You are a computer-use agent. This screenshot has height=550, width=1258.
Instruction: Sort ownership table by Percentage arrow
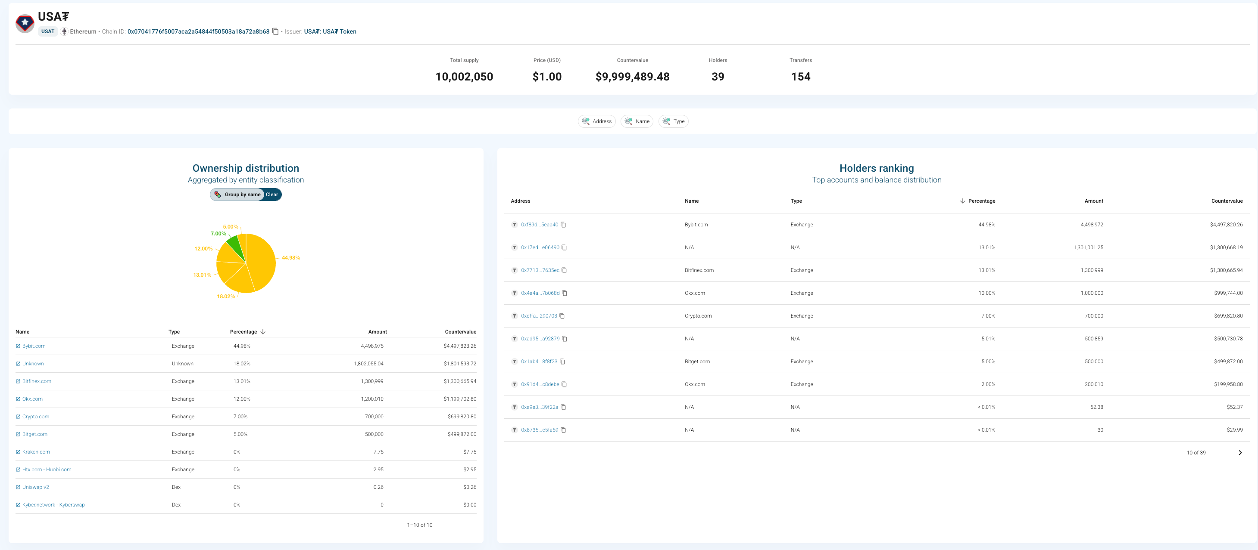tap(263, 332)
